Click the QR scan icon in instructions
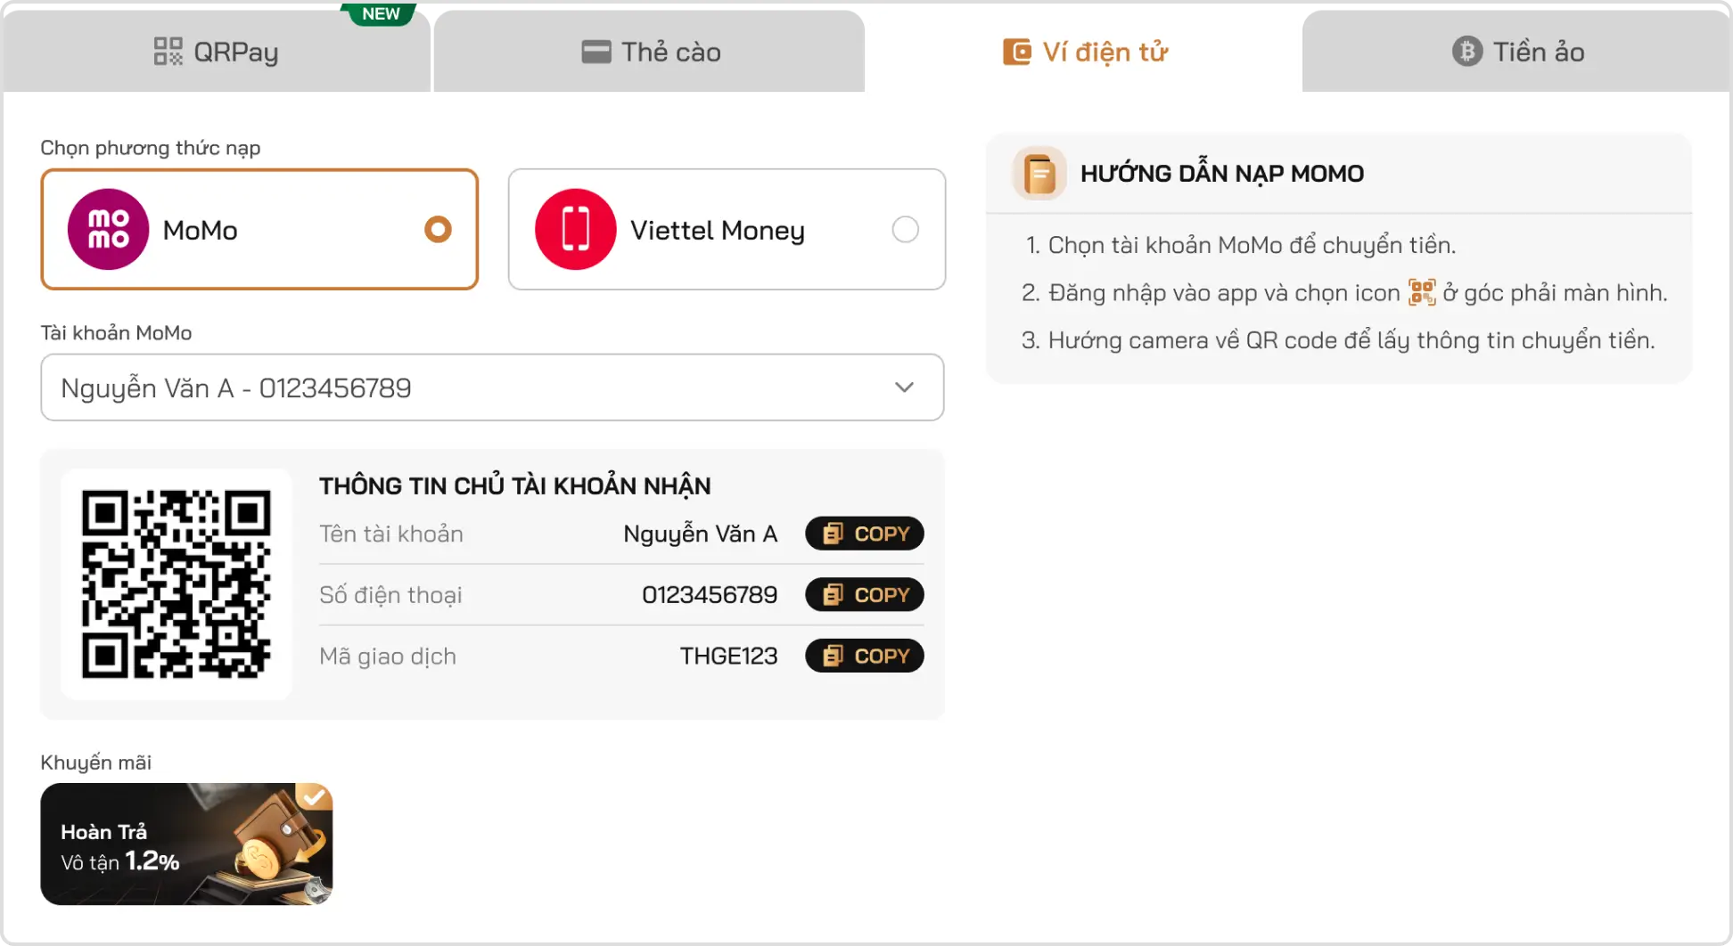 [1421, 292]
